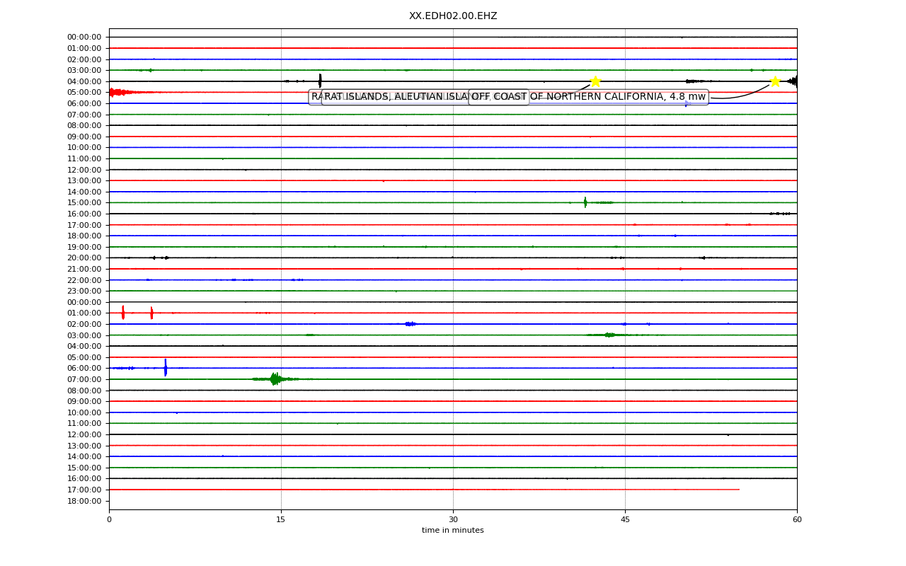Click the 'time in minutes' axis label
This screenshot has width=906, height=566.
pyautogui.click(x=453, y=531)
